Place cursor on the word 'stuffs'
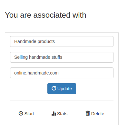This screenshot has width=128, height=131. pos(57,57)
